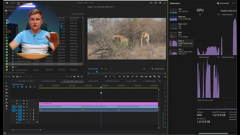Click the Extract button in Program monitor

(x=146, y=76)
